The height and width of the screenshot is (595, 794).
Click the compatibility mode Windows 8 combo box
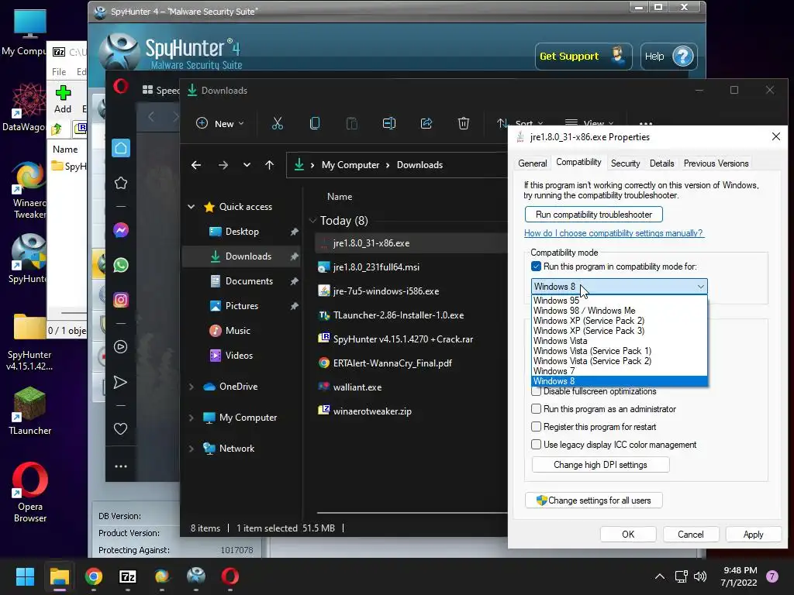[x=619, y=287]
